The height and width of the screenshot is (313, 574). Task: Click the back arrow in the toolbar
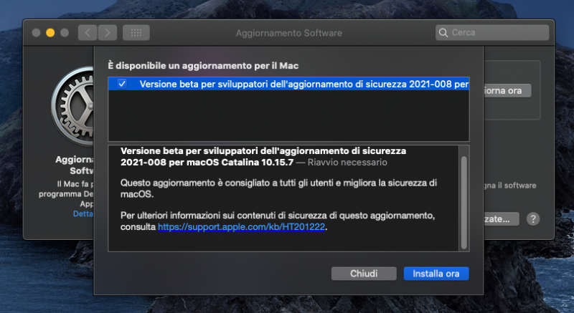(88, 33)
